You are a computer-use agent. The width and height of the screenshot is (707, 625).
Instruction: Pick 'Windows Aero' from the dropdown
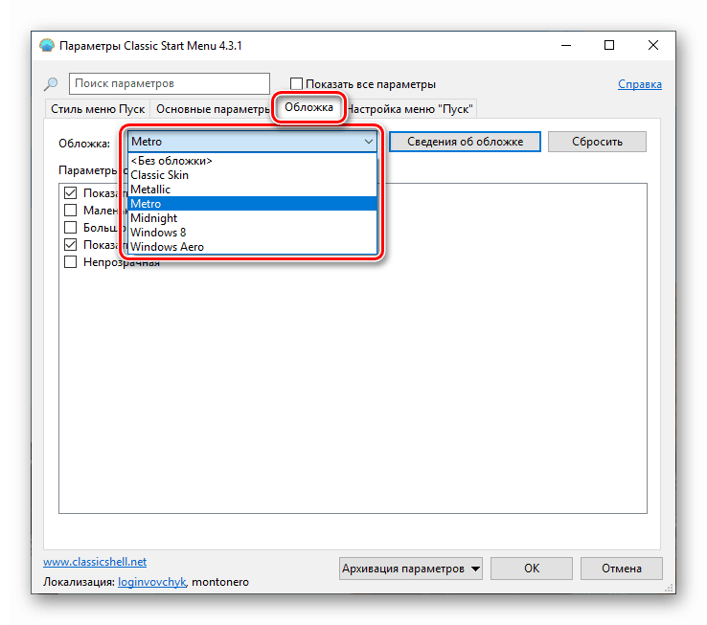(253, 247)
